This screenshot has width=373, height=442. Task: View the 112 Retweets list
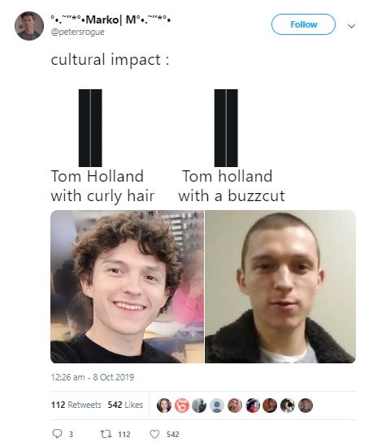(x=76, y=405)
